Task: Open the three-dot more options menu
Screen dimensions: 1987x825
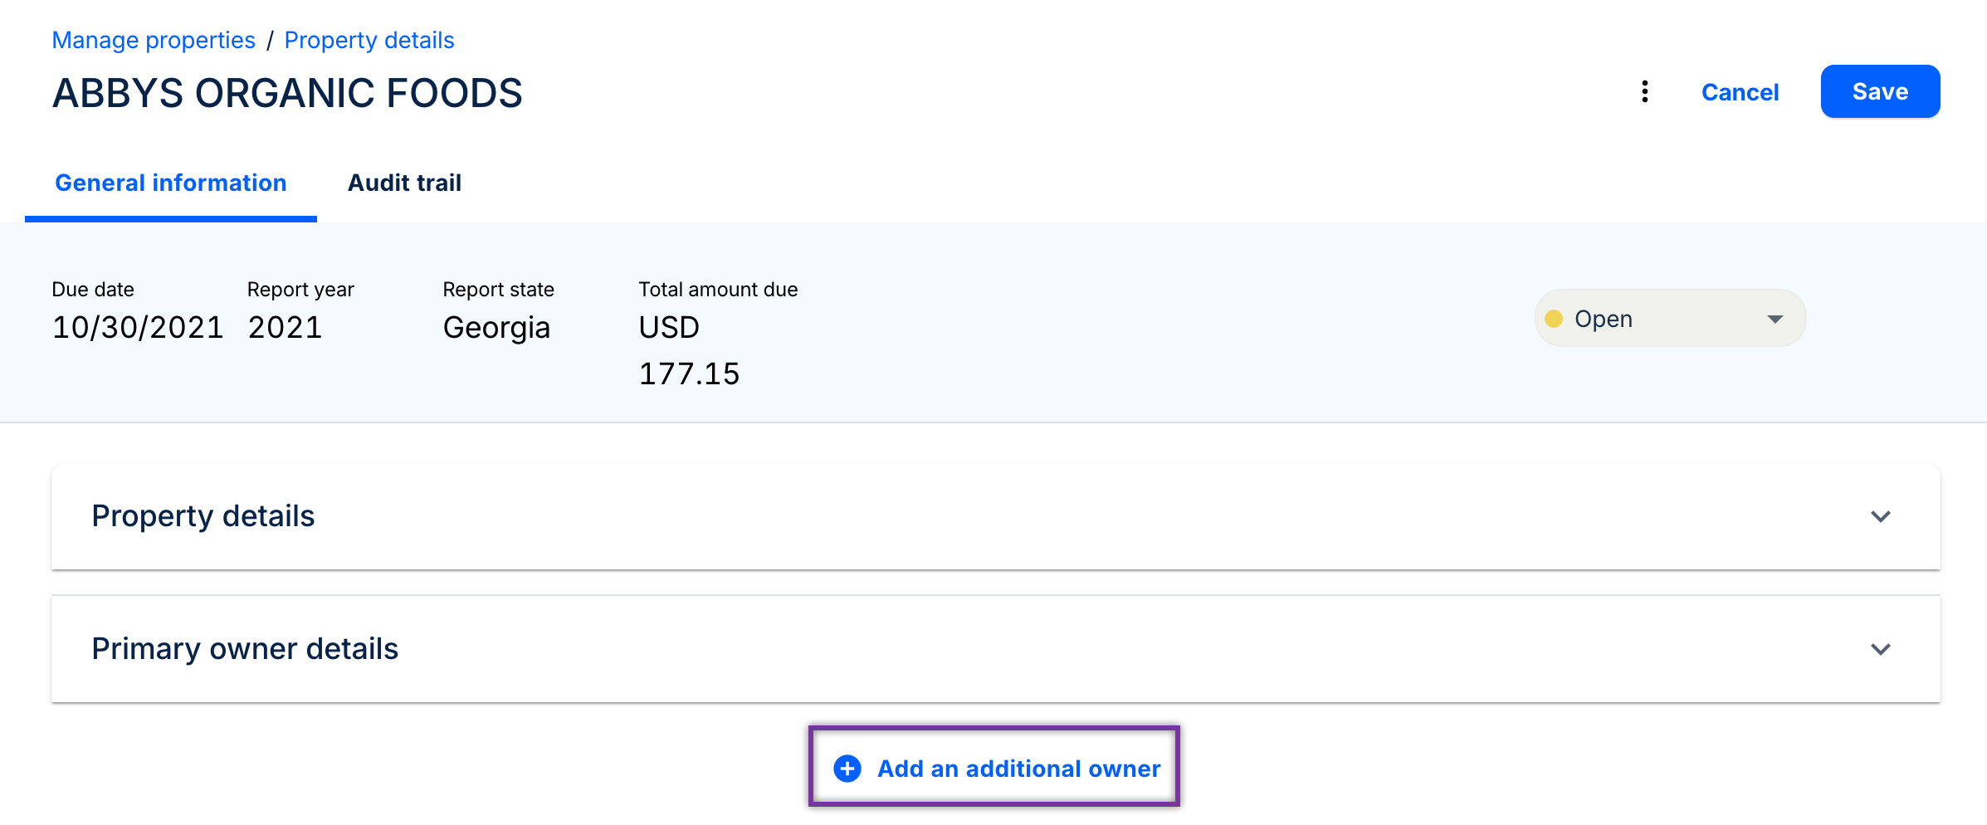Action: [1644, 92]
